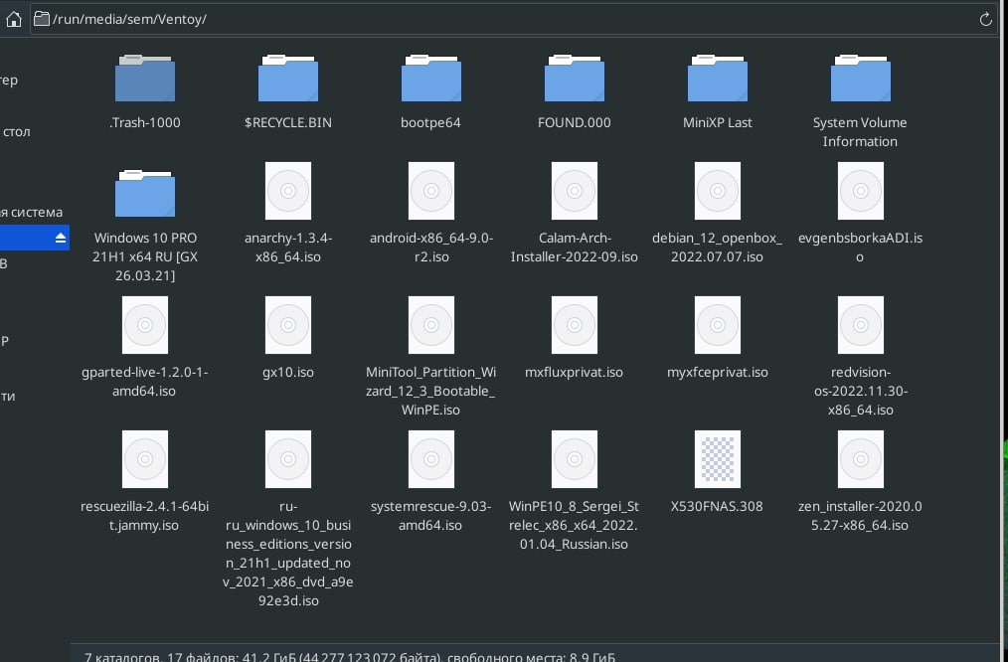This screenshot has height=662, width=1008.
Task: Open the $RECYCLE.BIN folder
Action: pyautogui.click(x=288, y=78)
